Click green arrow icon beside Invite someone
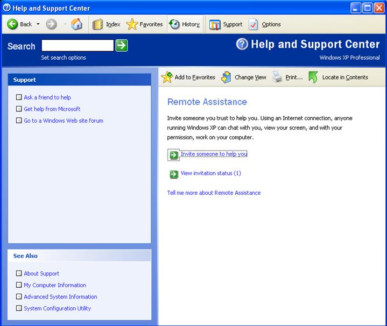Screen dimensions: 387x326 (x=174, y=155)
